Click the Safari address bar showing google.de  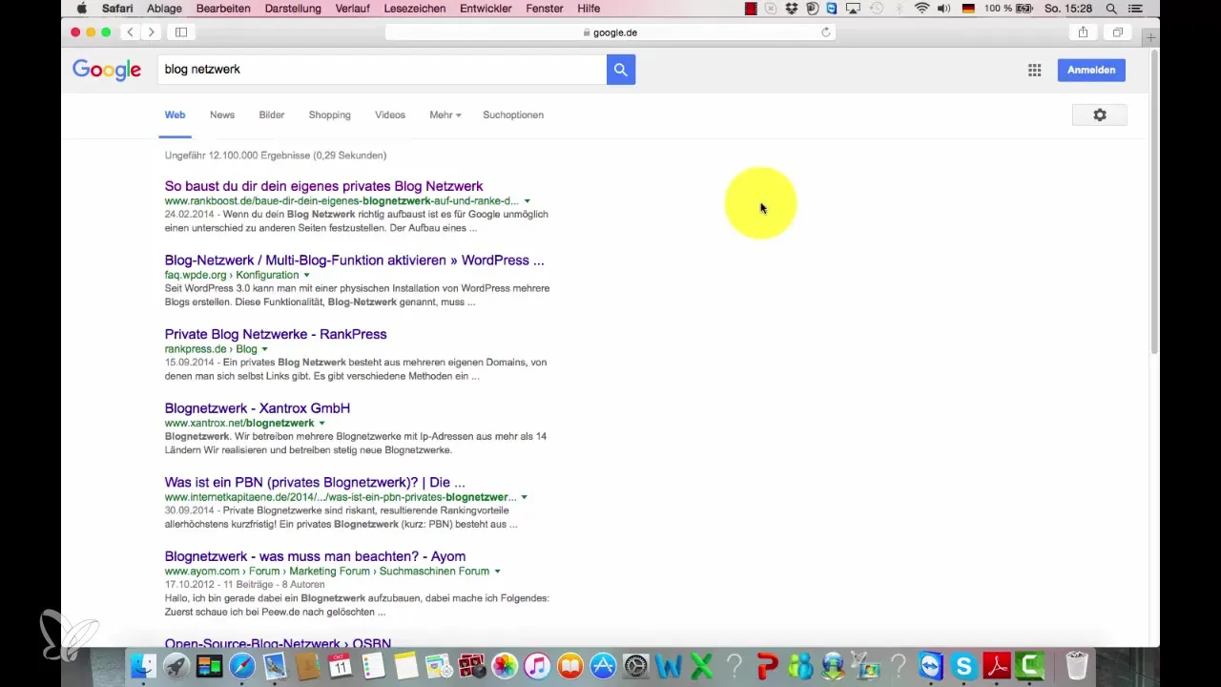610,32
